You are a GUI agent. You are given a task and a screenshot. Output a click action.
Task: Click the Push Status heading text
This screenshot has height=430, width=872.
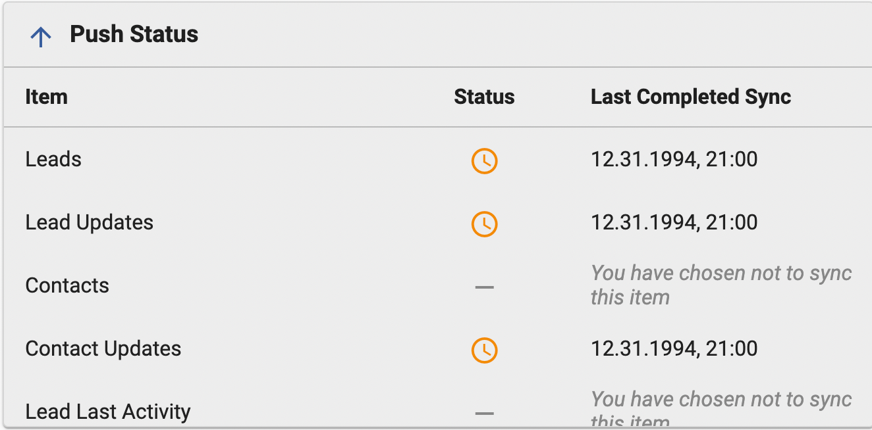(x=134, y=34)
